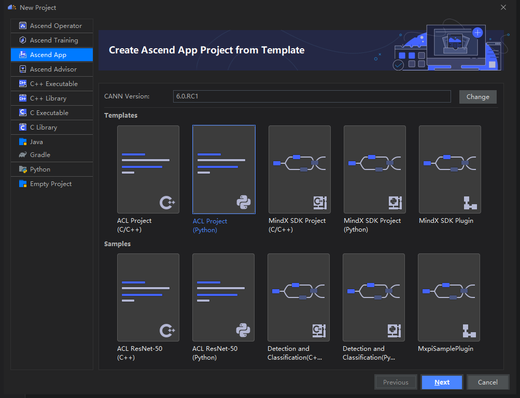Click the Python project type icon
Viewport: 520px width, 398px height.
tap(22, 169)
